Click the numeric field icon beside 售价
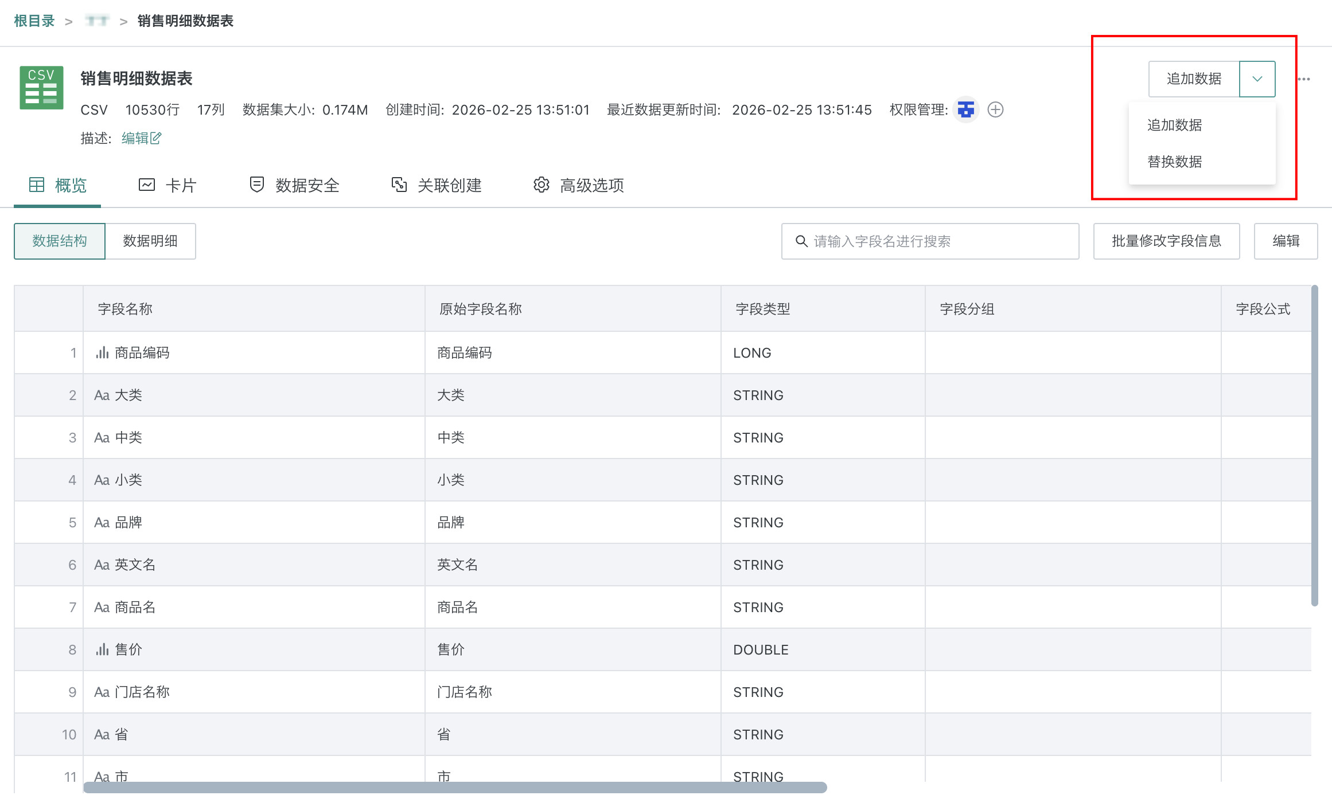 [x=102, y=650]
